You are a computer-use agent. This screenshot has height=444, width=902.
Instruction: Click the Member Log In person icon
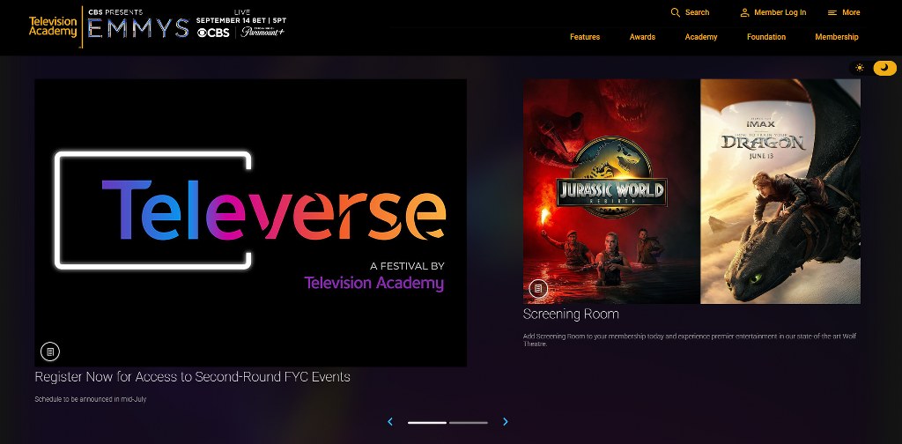coord(744,12)
